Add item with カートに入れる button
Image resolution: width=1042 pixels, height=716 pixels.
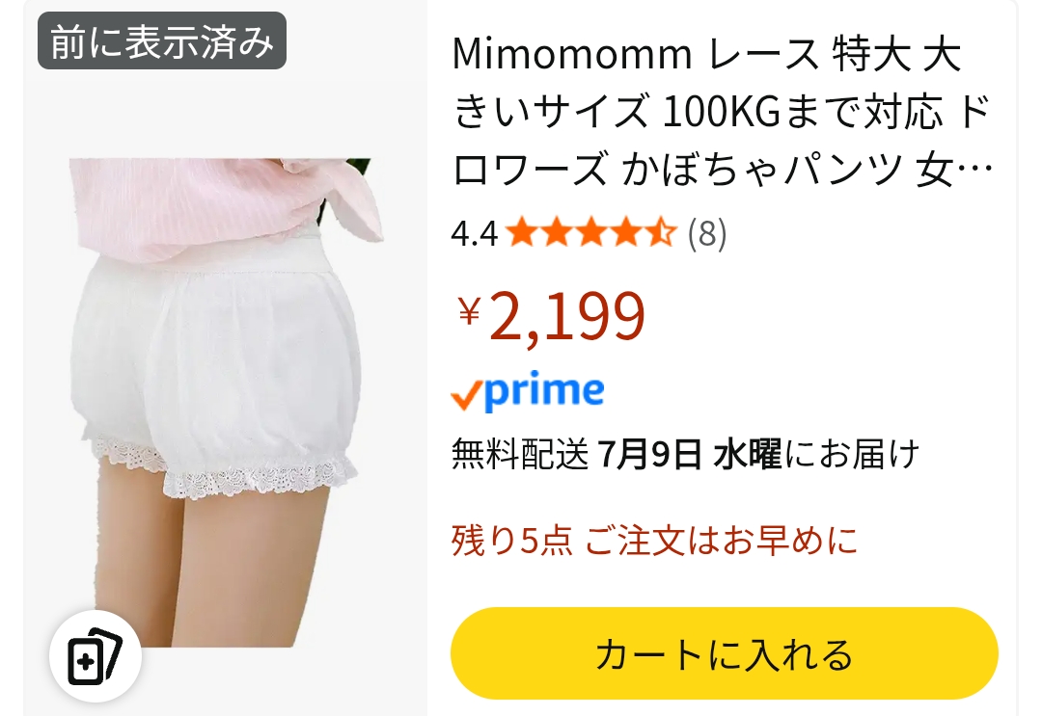tap(725, 653)
